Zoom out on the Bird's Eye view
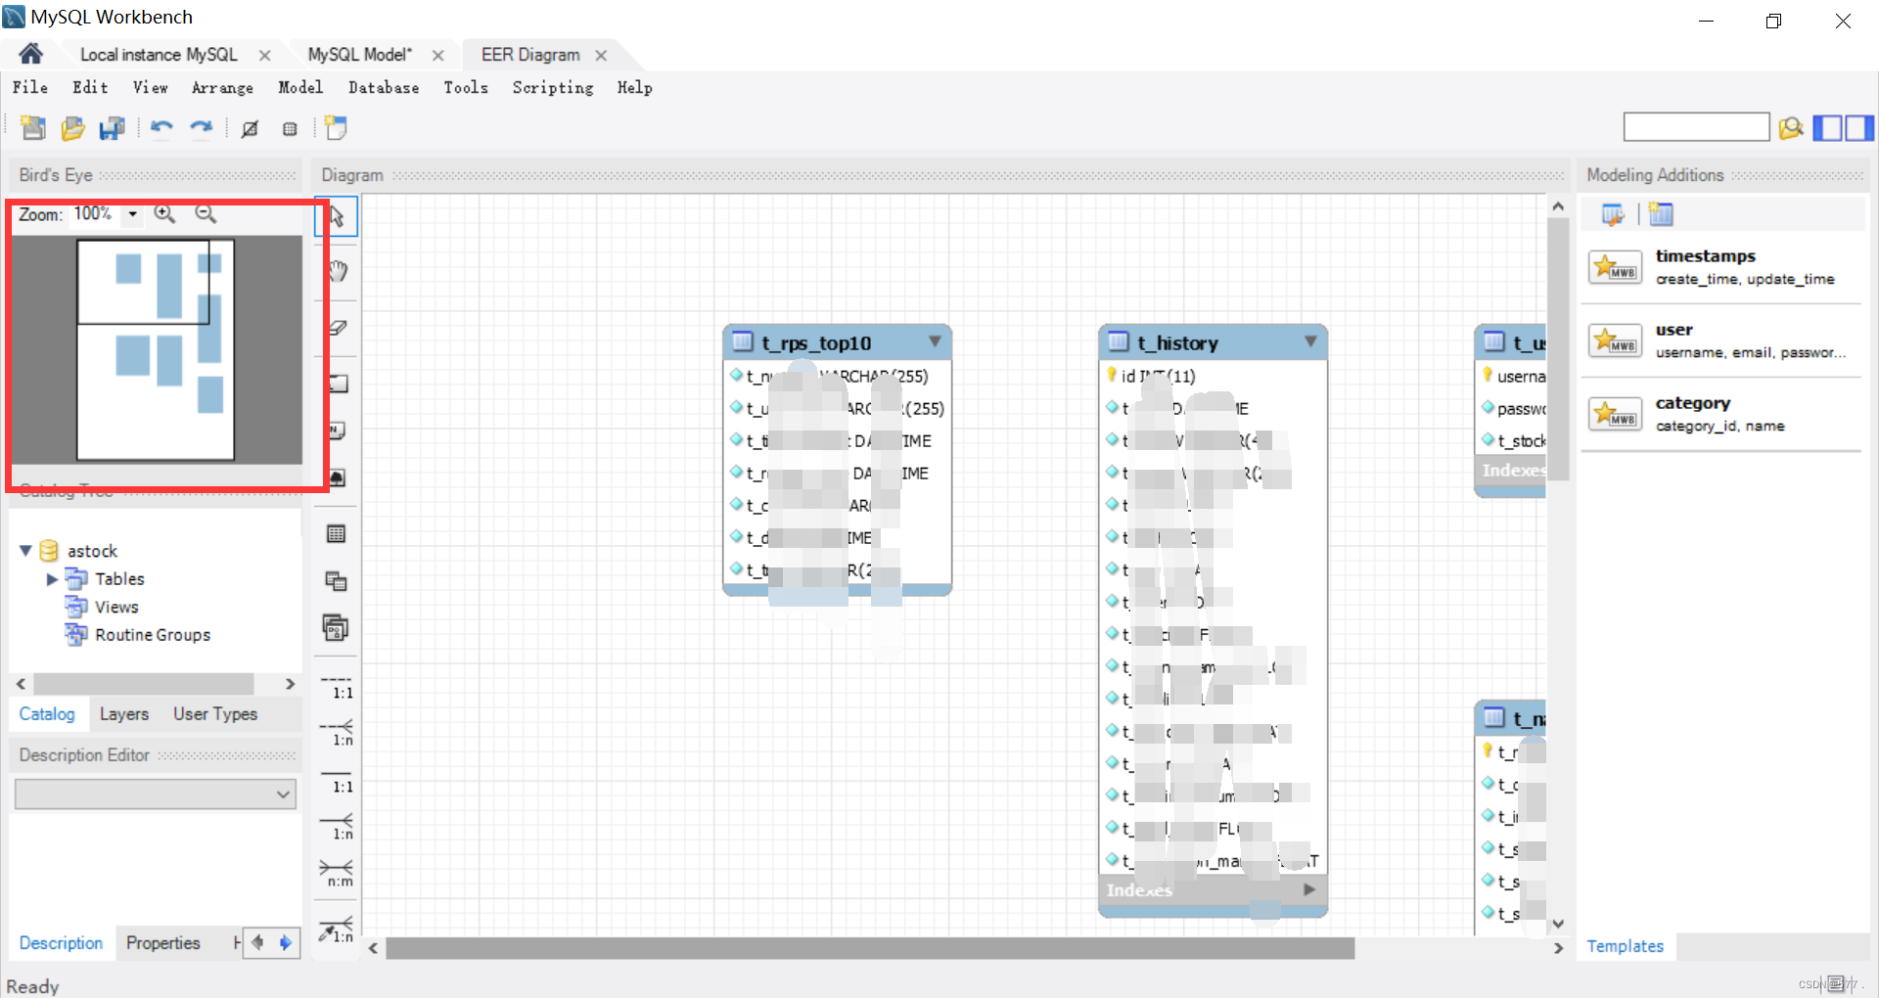 [x=205, y=213]
